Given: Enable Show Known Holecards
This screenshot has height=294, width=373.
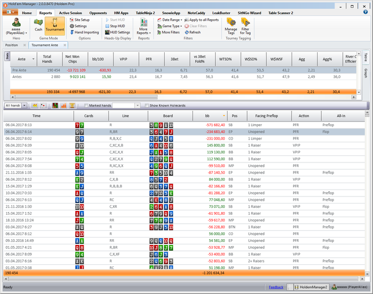Looking at the screenshot, I should point(147,105).
